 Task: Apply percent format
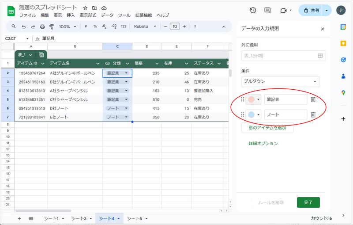coord(95,27)
